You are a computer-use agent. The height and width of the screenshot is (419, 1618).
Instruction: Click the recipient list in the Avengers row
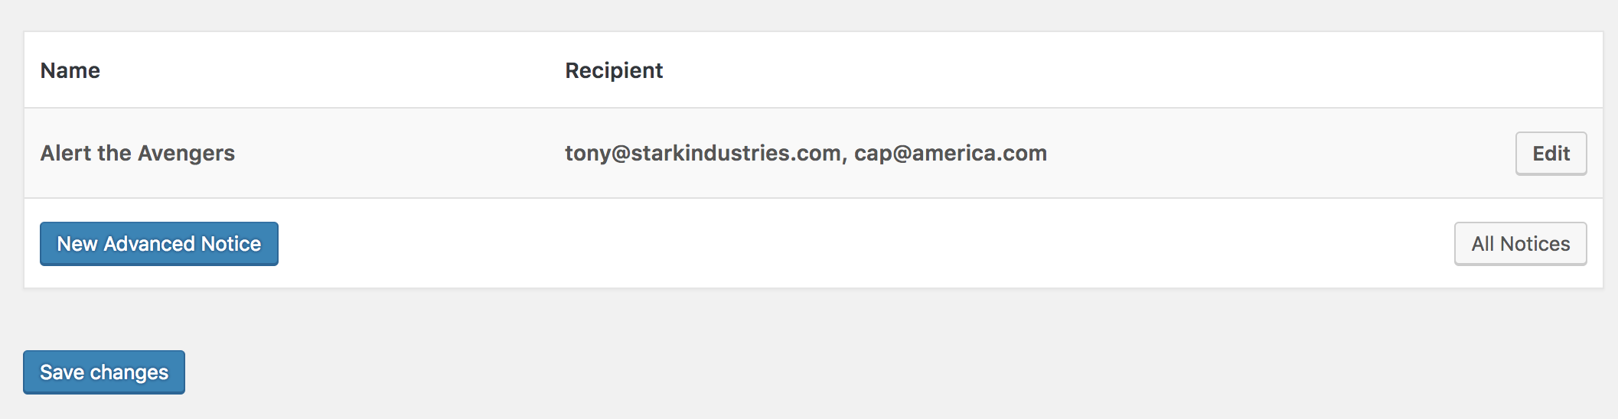[x=806, y=153]
